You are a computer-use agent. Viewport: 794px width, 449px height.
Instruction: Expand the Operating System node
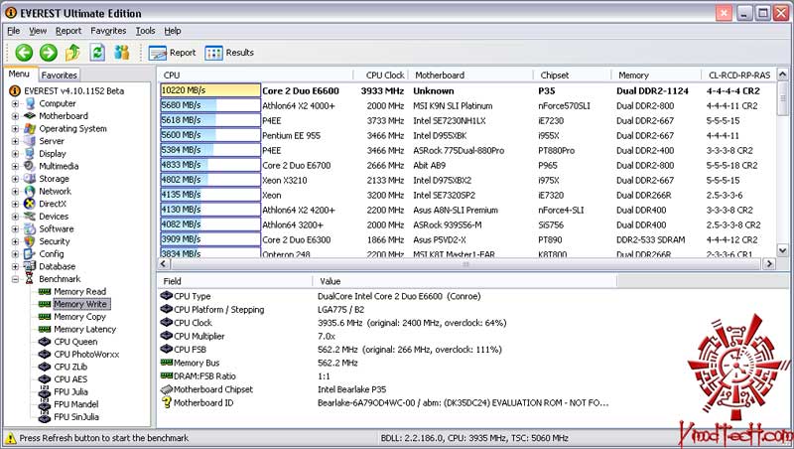point(15,129)
